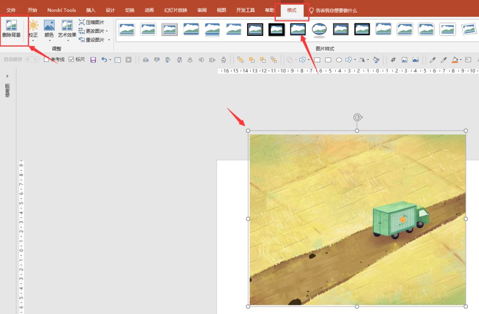Click the gray X icon beside the layout icon
This screenshot has height=314, width=479.
tap(129, 60)
